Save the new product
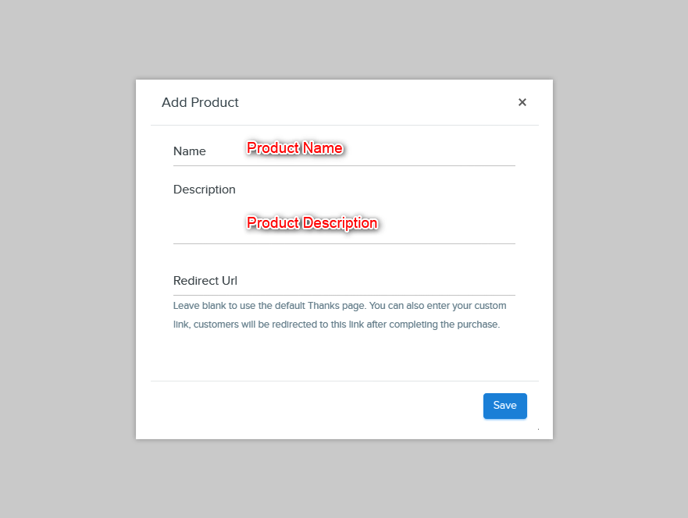Image resolution: width=688 pixels, height=518 pixels. pyautogui.click(x=505, y=406)
